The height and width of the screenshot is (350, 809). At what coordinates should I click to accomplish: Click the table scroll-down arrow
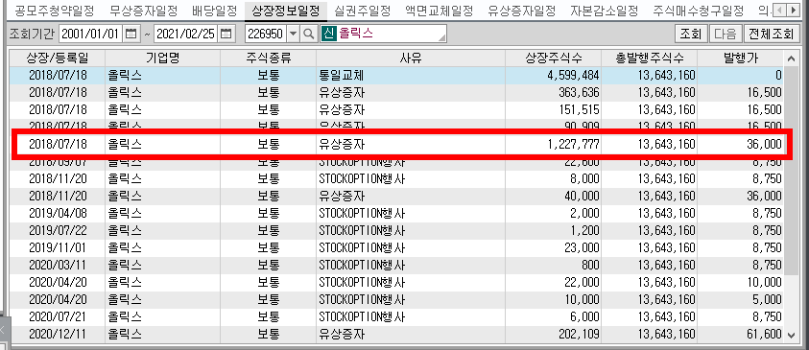pos(792,335)
